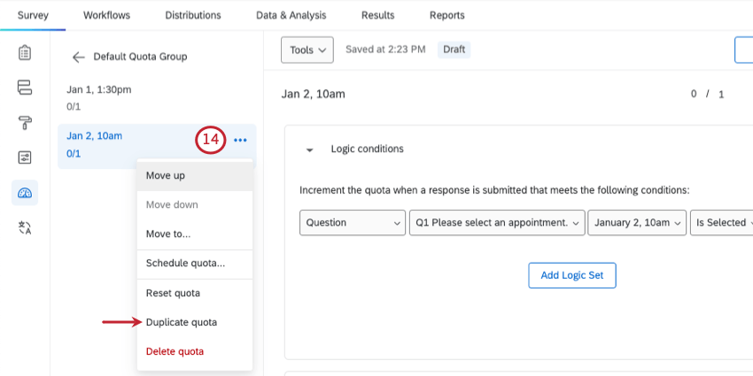
Task: Click the back arrow beside Default Quota Group
Action: click(79, 58)
